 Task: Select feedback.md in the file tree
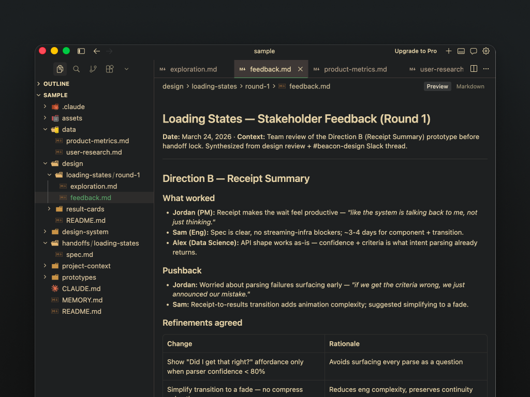(95, 198)
